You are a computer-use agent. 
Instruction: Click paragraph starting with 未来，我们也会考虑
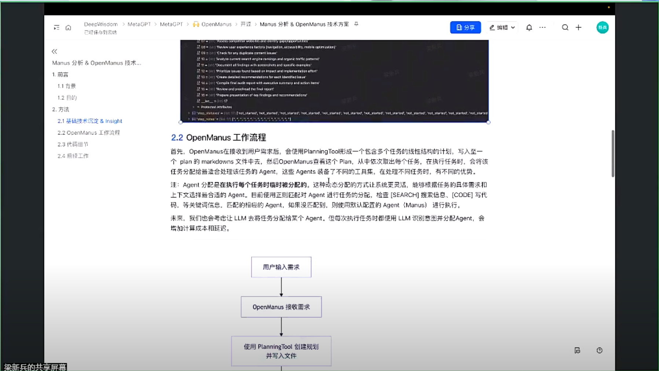327,223
